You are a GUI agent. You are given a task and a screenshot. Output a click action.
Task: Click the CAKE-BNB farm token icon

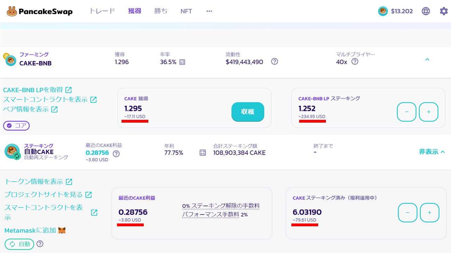[10, 60]
